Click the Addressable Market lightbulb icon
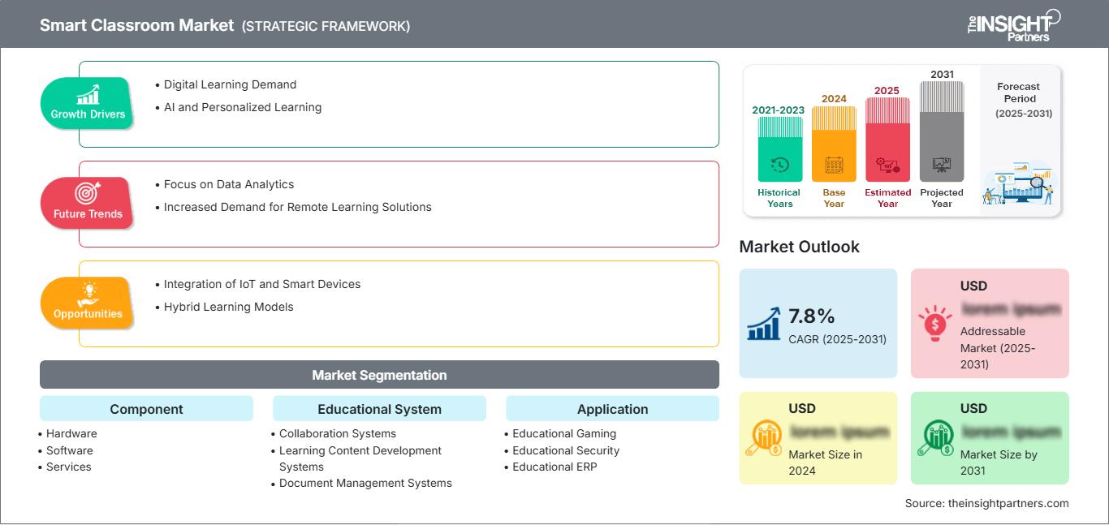Viewport: 1109px width, 525px height. tap(935, 323)
